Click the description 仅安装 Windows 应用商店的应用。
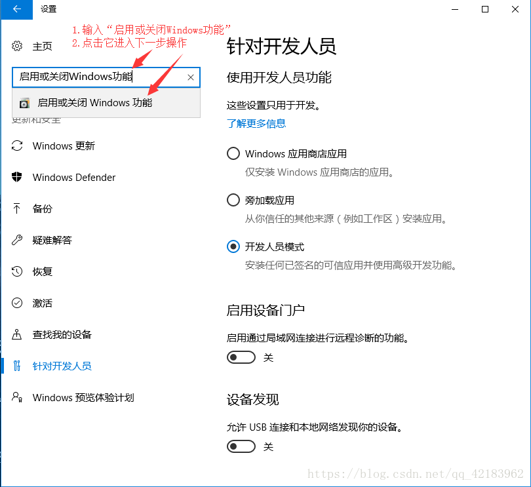 click(x=319, y=172)
